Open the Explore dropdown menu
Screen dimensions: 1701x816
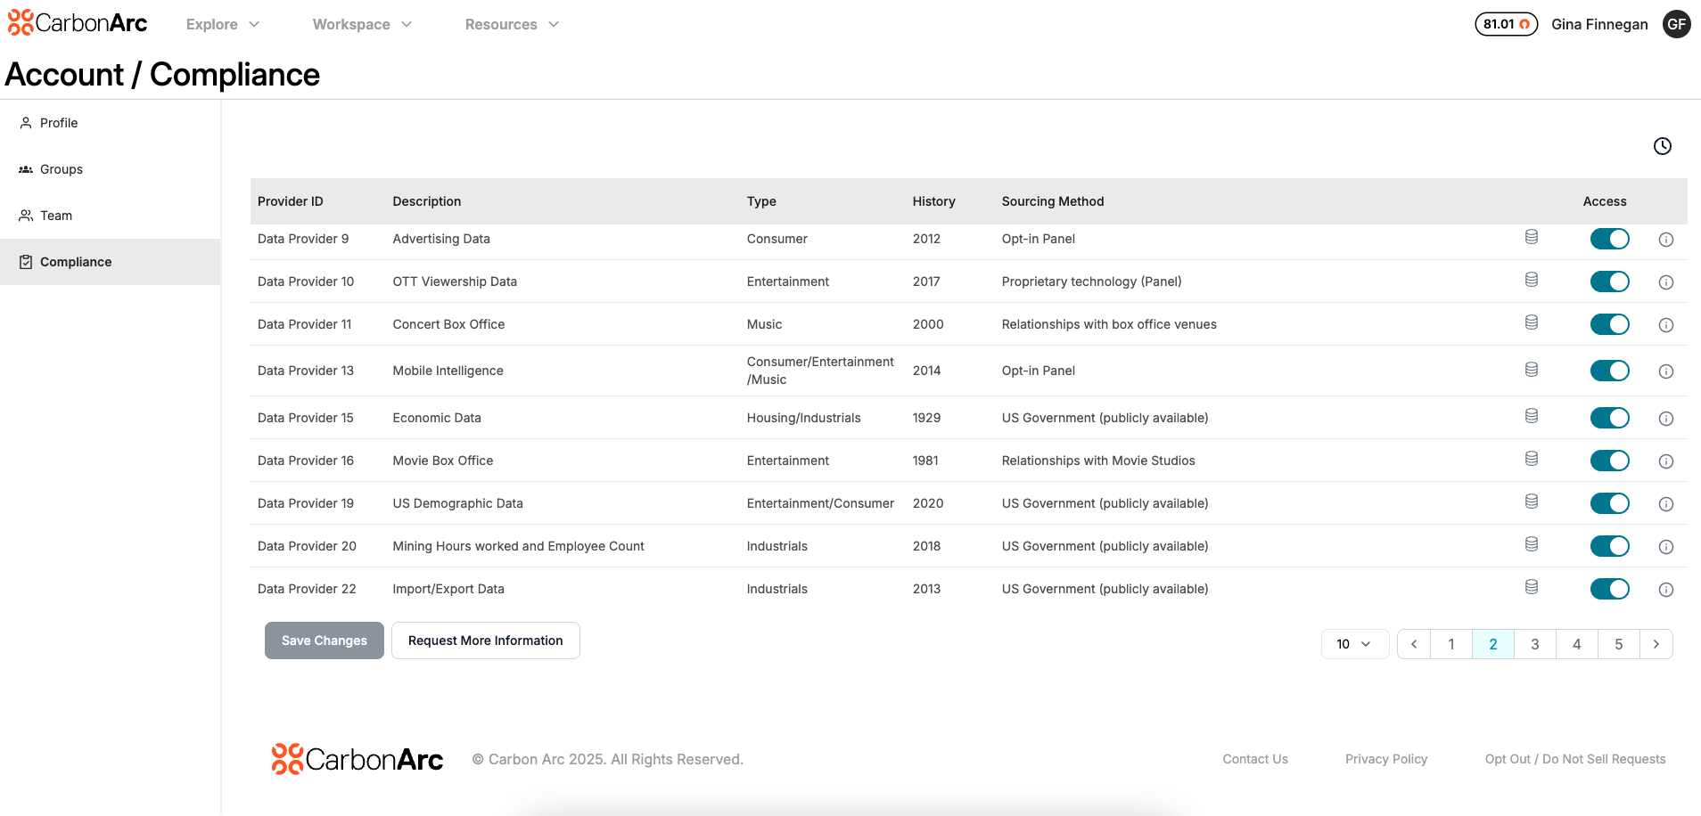221,24
